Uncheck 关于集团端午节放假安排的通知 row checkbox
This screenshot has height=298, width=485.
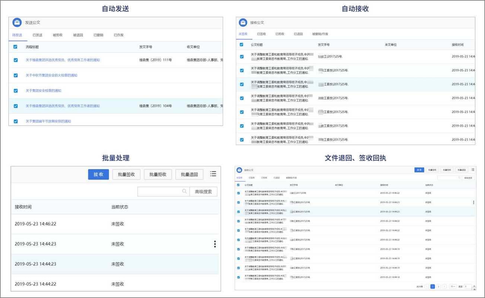[16, 121]
